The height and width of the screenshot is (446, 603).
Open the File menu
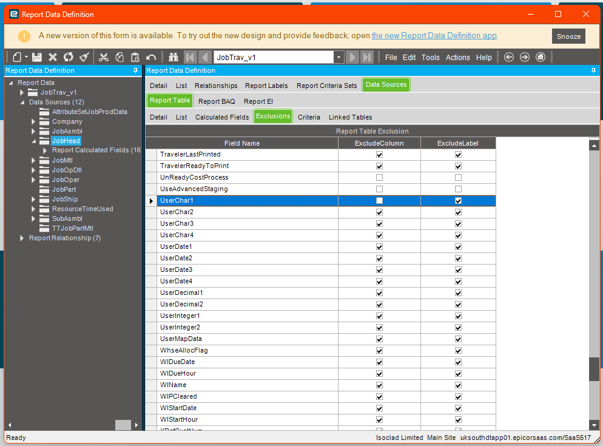[x=391, y=57]
